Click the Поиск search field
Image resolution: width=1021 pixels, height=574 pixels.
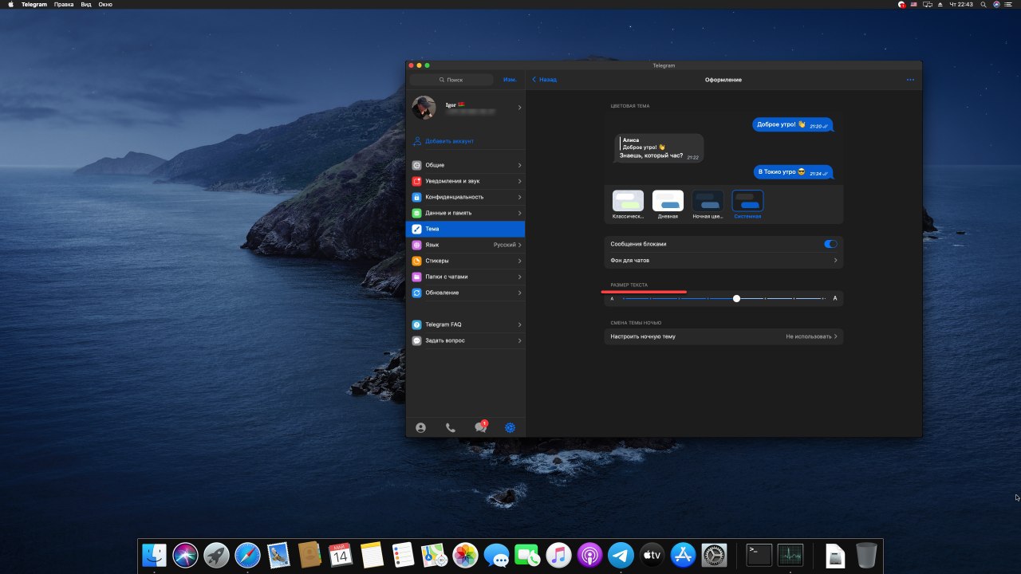coord(451,80)
